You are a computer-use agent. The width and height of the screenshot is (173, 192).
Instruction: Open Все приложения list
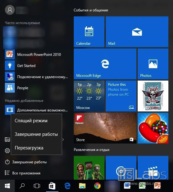22,173
